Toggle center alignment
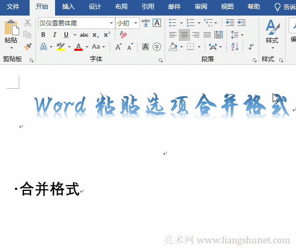Screen dimensions: 296x249 click(184, 35)
